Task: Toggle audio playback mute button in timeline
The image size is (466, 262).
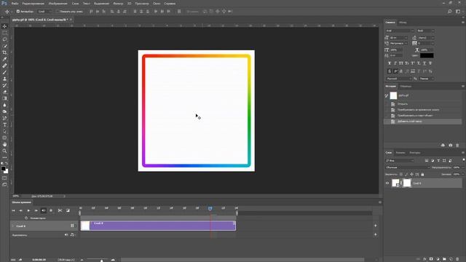Action: 44,210
